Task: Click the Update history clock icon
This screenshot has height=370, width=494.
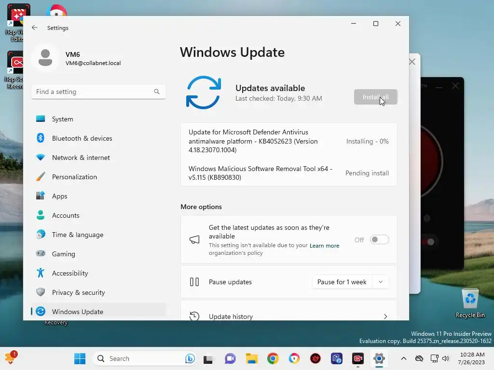Action: [194, 316]
